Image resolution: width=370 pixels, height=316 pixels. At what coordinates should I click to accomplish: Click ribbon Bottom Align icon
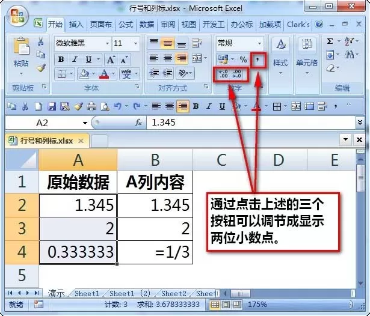tap(182, 43)
